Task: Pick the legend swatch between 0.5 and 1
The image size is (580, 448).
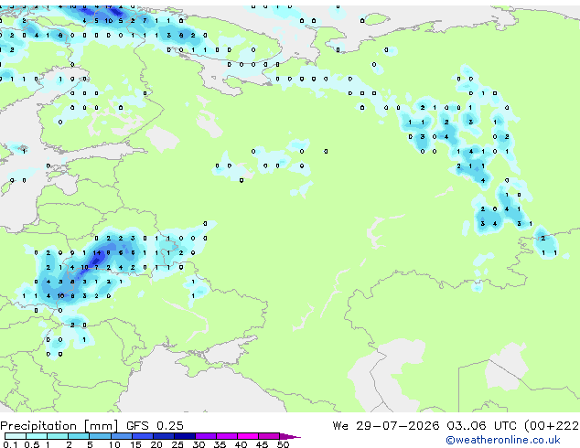Action: tap(37, 436)
